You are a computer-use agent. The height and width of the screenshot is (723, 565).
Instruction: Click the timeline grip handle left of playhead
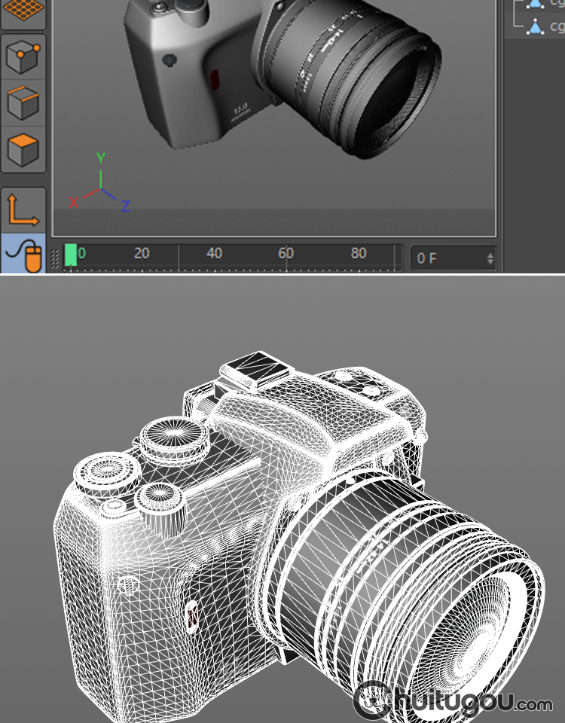coord(55,258)
